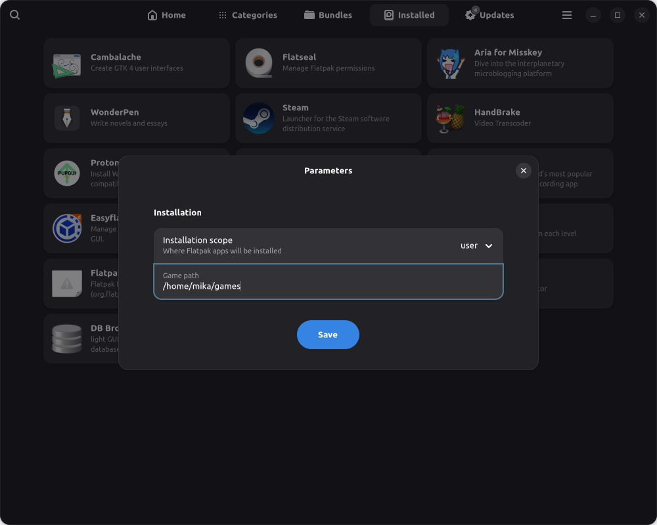The image size is (657, 525).
Task: Click the Aria for Misskey title
Action: (508, 52)
